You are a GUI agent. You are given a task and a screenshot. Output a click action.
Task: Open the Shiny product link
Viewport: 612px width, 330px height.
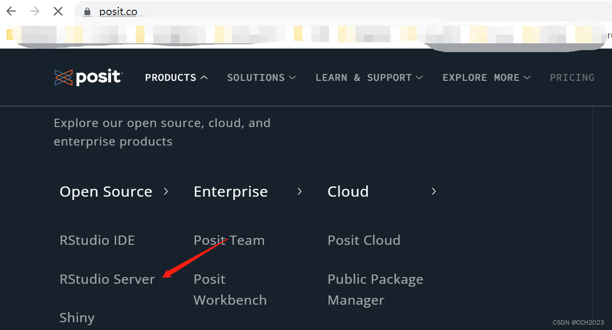[x=77, y=318]
